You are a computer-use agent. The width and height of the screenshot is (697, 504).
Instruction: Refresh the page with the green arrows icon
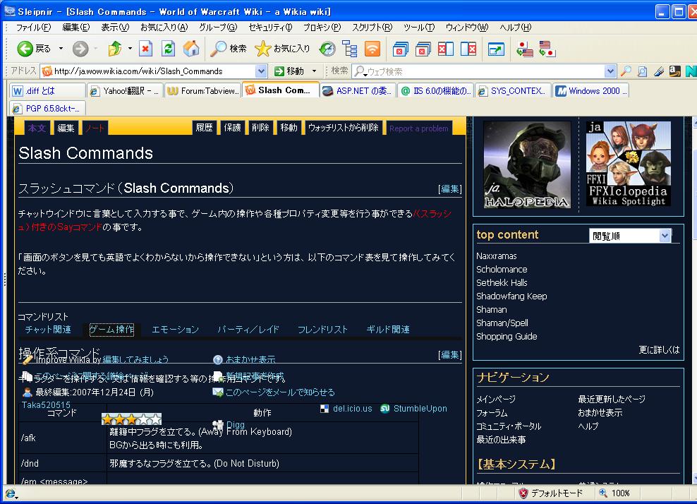click(x=168, y=49)
